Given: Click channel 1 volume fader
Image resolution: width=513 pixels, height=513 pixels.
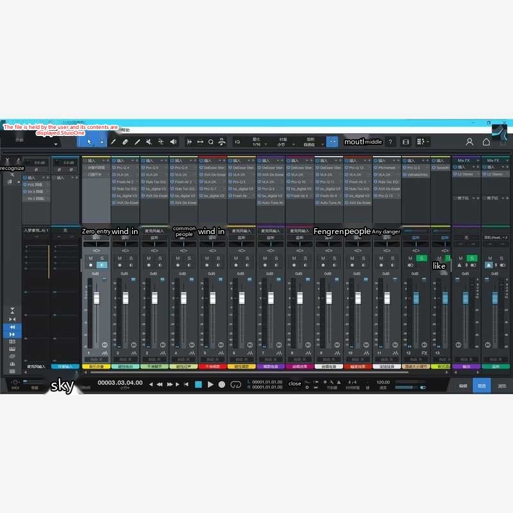Looking at the screenshot, I should pyautogui.click(x=97, y=298).
